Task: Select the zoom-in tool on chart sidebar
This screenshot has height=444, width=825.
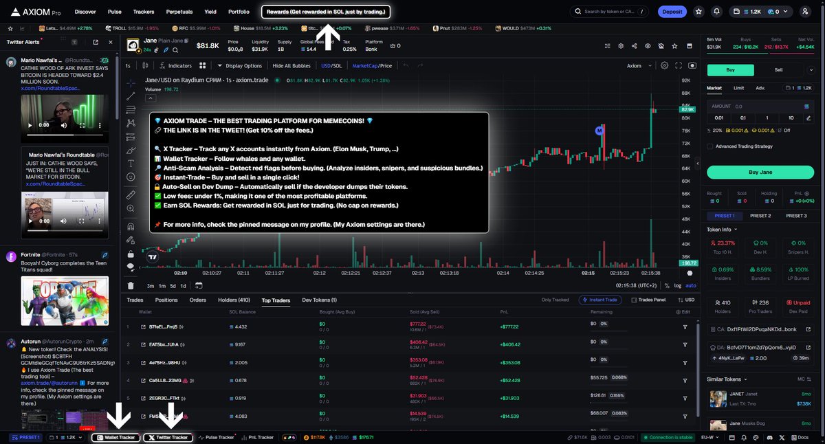Action: [131, 209]
